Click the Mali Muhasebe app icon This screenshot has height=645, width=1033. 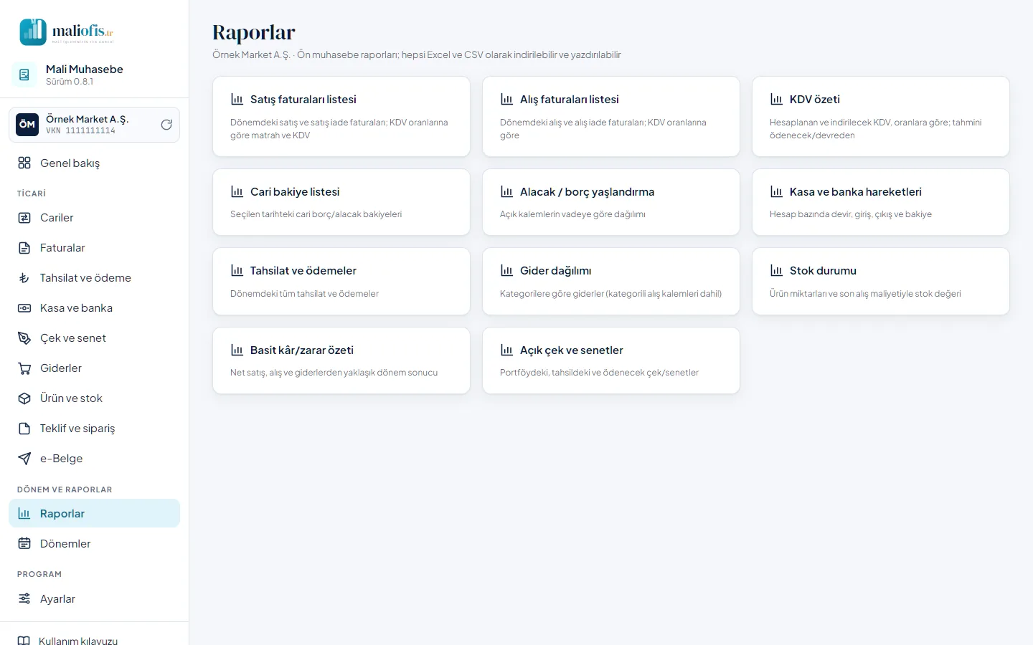(x=24, y=75)
